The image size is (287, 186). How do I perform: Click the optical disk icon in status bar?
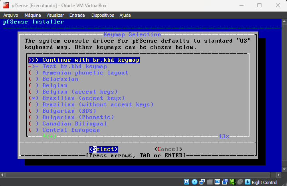194,182
